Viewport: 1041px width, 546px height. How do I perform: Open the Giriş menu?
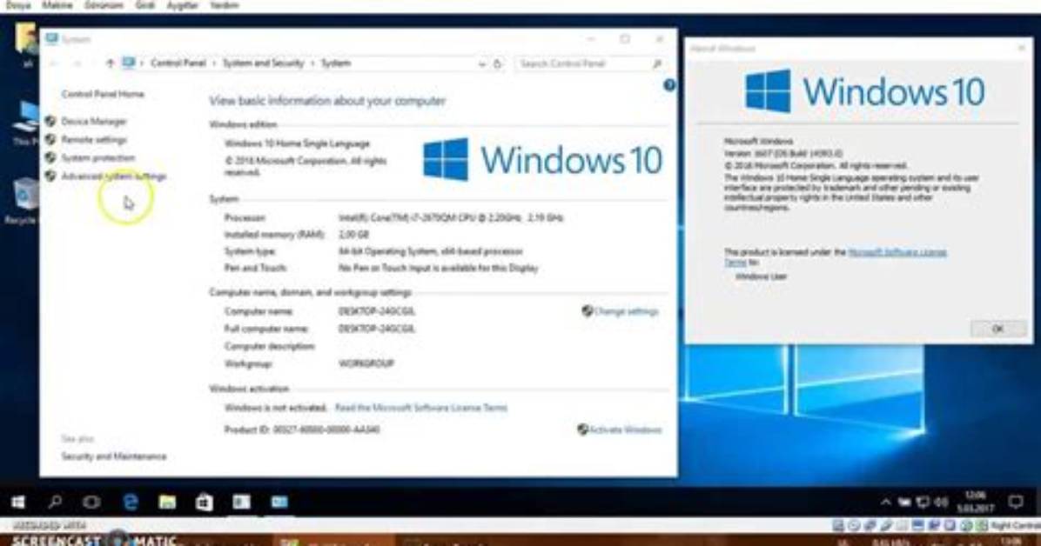[x=144, y=5]
